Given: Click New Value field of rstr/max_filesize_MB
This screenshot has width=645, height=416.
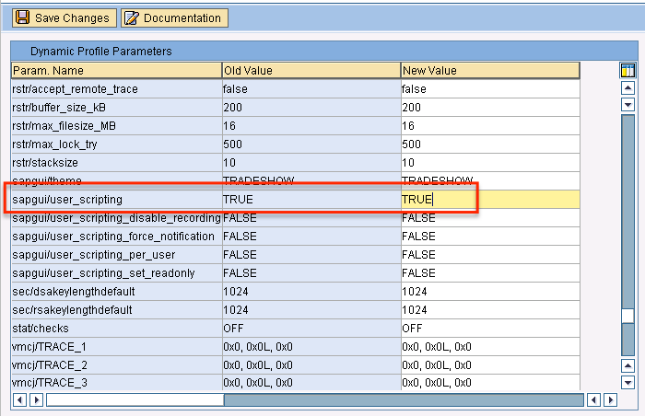Looking at the screenshot, I should click(488, 126).
